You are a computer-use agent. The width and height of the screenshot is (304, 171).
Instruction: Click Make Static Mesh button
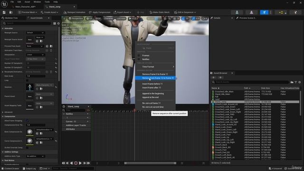(x=160, y=12)
